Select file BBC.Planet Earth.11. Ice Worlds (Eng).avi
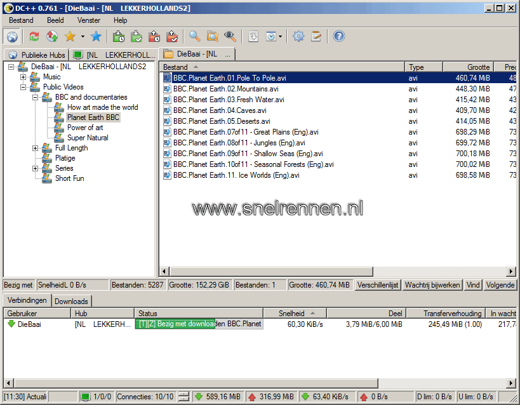520x405 pixels. 236,175
